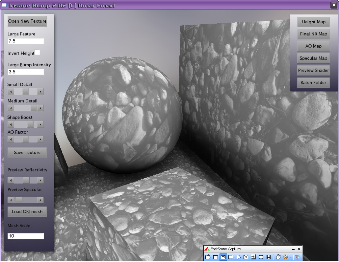339x262 pixels.
Task: Click the FastStone Capture logo icon
Action: tap(207, 249)
